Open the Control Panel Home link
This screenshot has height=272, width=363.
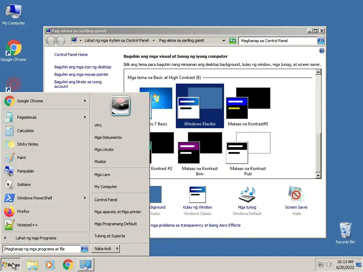pyautogui.click(x=71, y=55)
